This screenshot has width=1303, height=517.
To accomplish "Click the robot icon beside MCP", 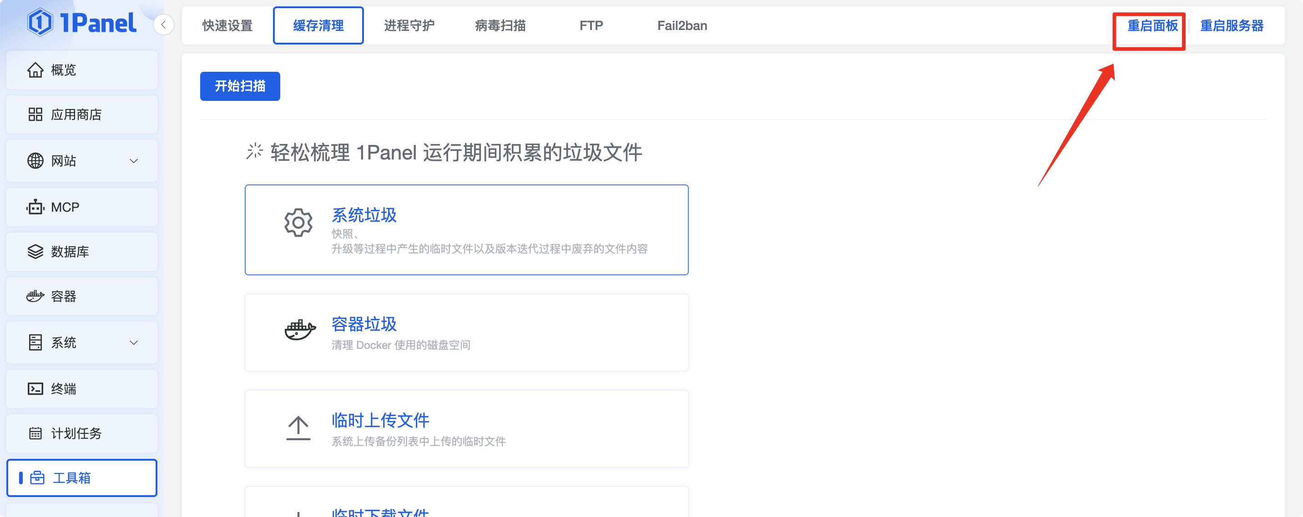I will click(35, 207).
